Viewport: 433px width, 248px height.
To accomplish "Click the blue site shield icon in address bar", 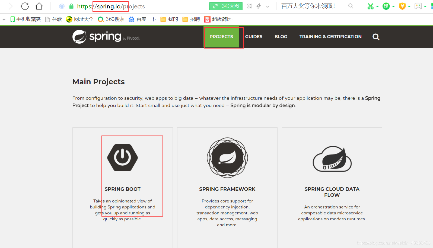I will click(62, 6).
